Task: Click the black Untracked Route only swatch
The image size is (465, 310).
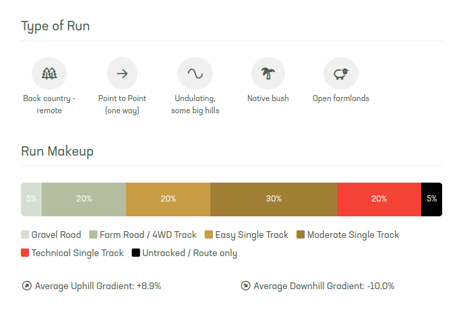Action: click(x=136, y=253)
